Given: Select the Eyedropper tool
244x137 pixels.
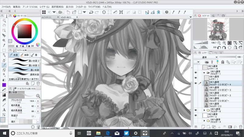Looking at the screenshot, I should (x=4, y=45).
